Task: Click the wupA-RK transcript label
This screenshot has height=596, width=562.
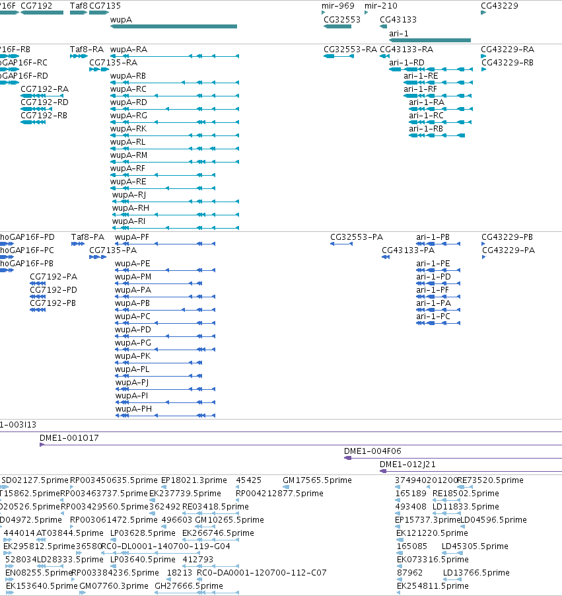Action: pyautogui.click(x=128, y=128)
